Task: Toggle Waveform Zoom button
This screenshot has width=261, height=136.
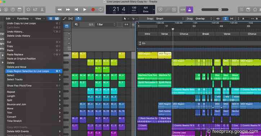Action: tap(218, 19)
